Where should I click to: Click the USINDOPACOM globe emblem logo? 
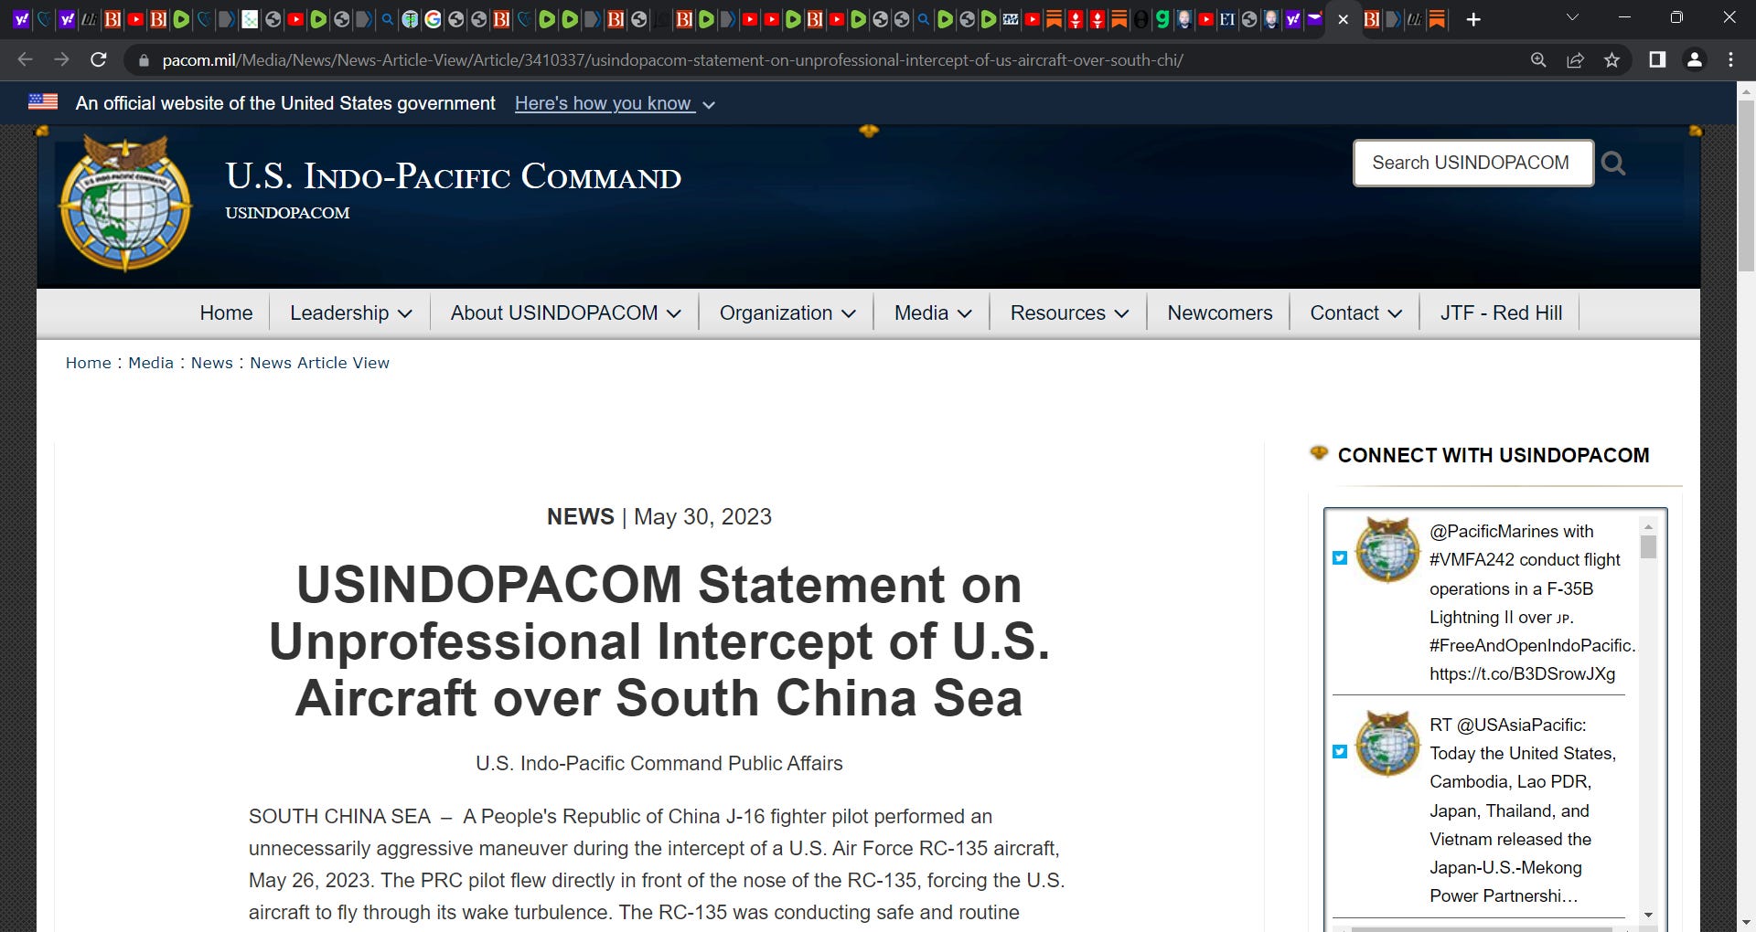(x=125, y=203)
